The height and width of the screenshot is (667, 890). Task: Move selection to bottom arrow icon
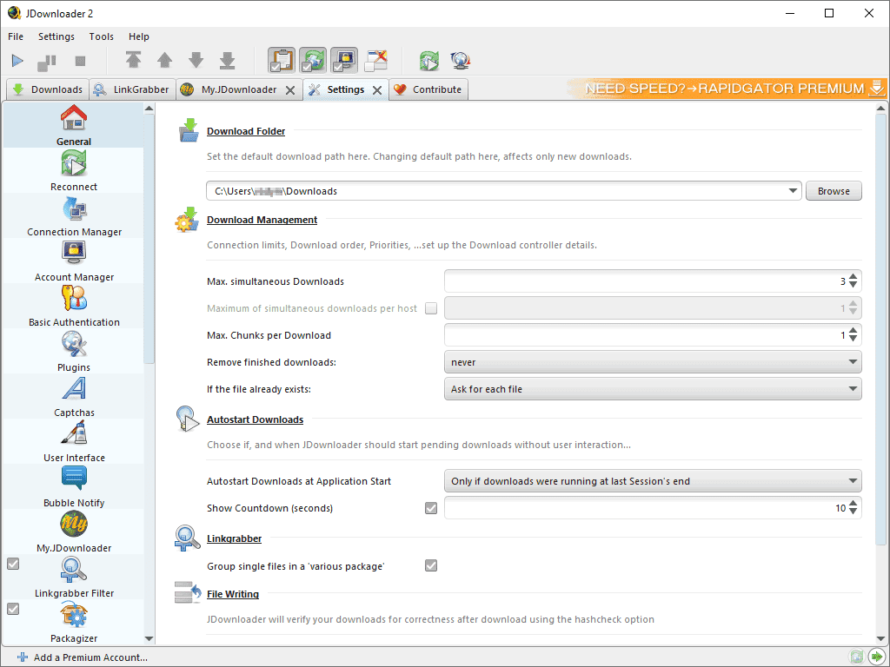pyautogui.click(x=227, y=60)
